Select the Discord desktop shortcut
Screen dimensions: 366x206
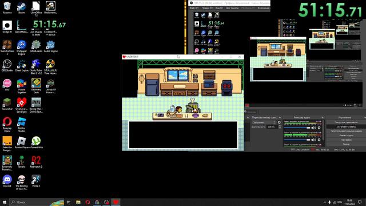coord(7,181)
